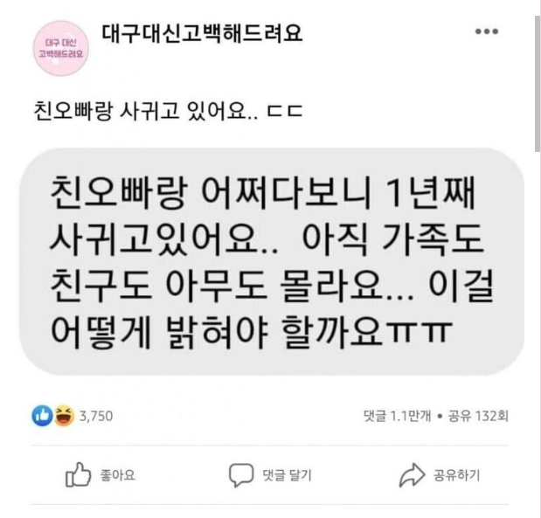Click the 아직 가족도 line in bubble
The height and width of the screenshot is (518, 541).
pos(392,239)
